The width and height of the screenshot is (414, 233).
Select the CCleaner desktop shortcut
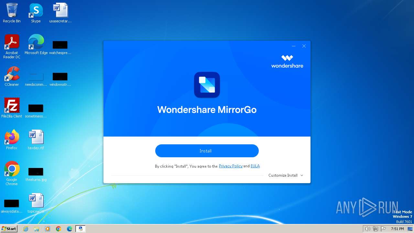12,76
